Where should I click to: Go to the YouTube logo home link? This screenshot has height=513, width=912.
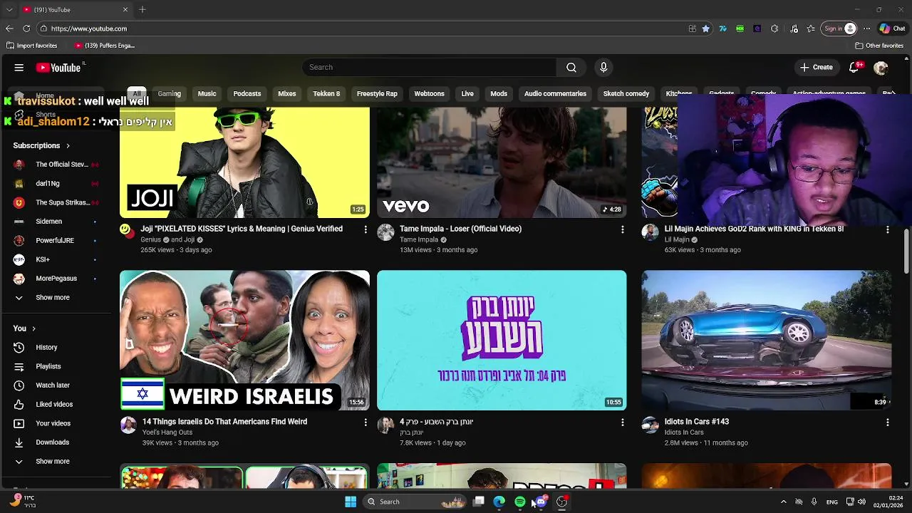[x=58, y=68]
